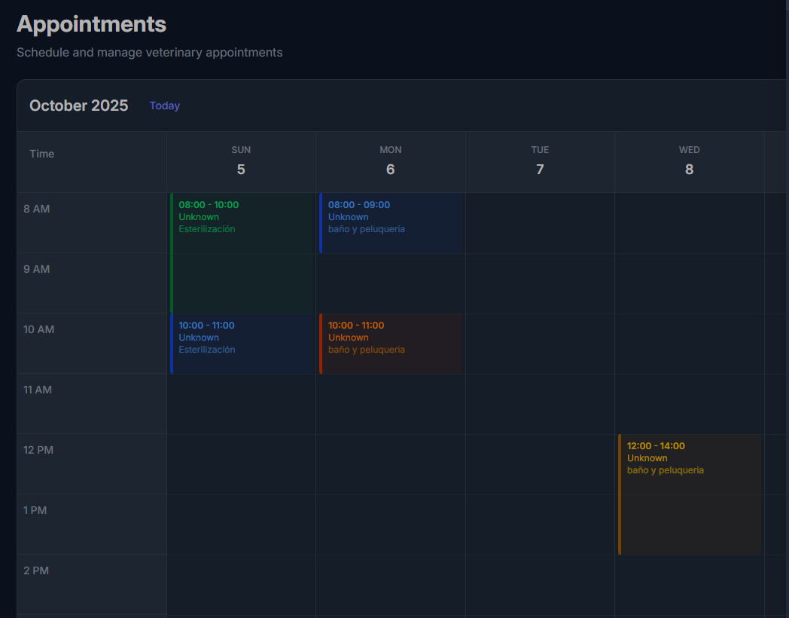Click the empty Wednesday 9 AM slot

coord(689,283)
